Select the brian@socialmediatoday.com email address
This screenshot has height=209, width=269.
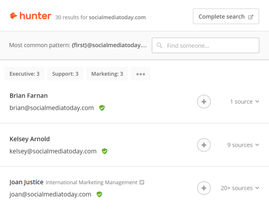click(52, 108)
